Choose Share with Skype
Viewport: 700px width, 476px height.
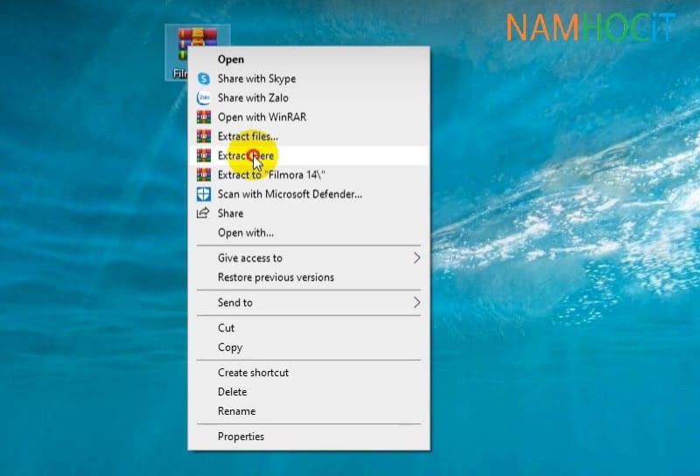tap(309, 79)
